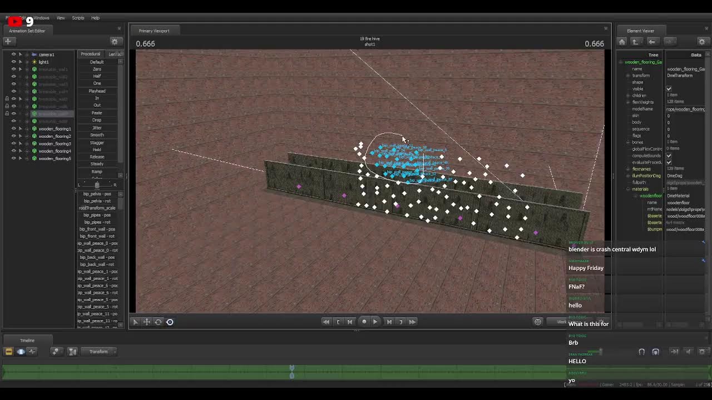Select the bip_front_wall - pos control
Viewport: 712px width, 400px height.
(97, 229)
